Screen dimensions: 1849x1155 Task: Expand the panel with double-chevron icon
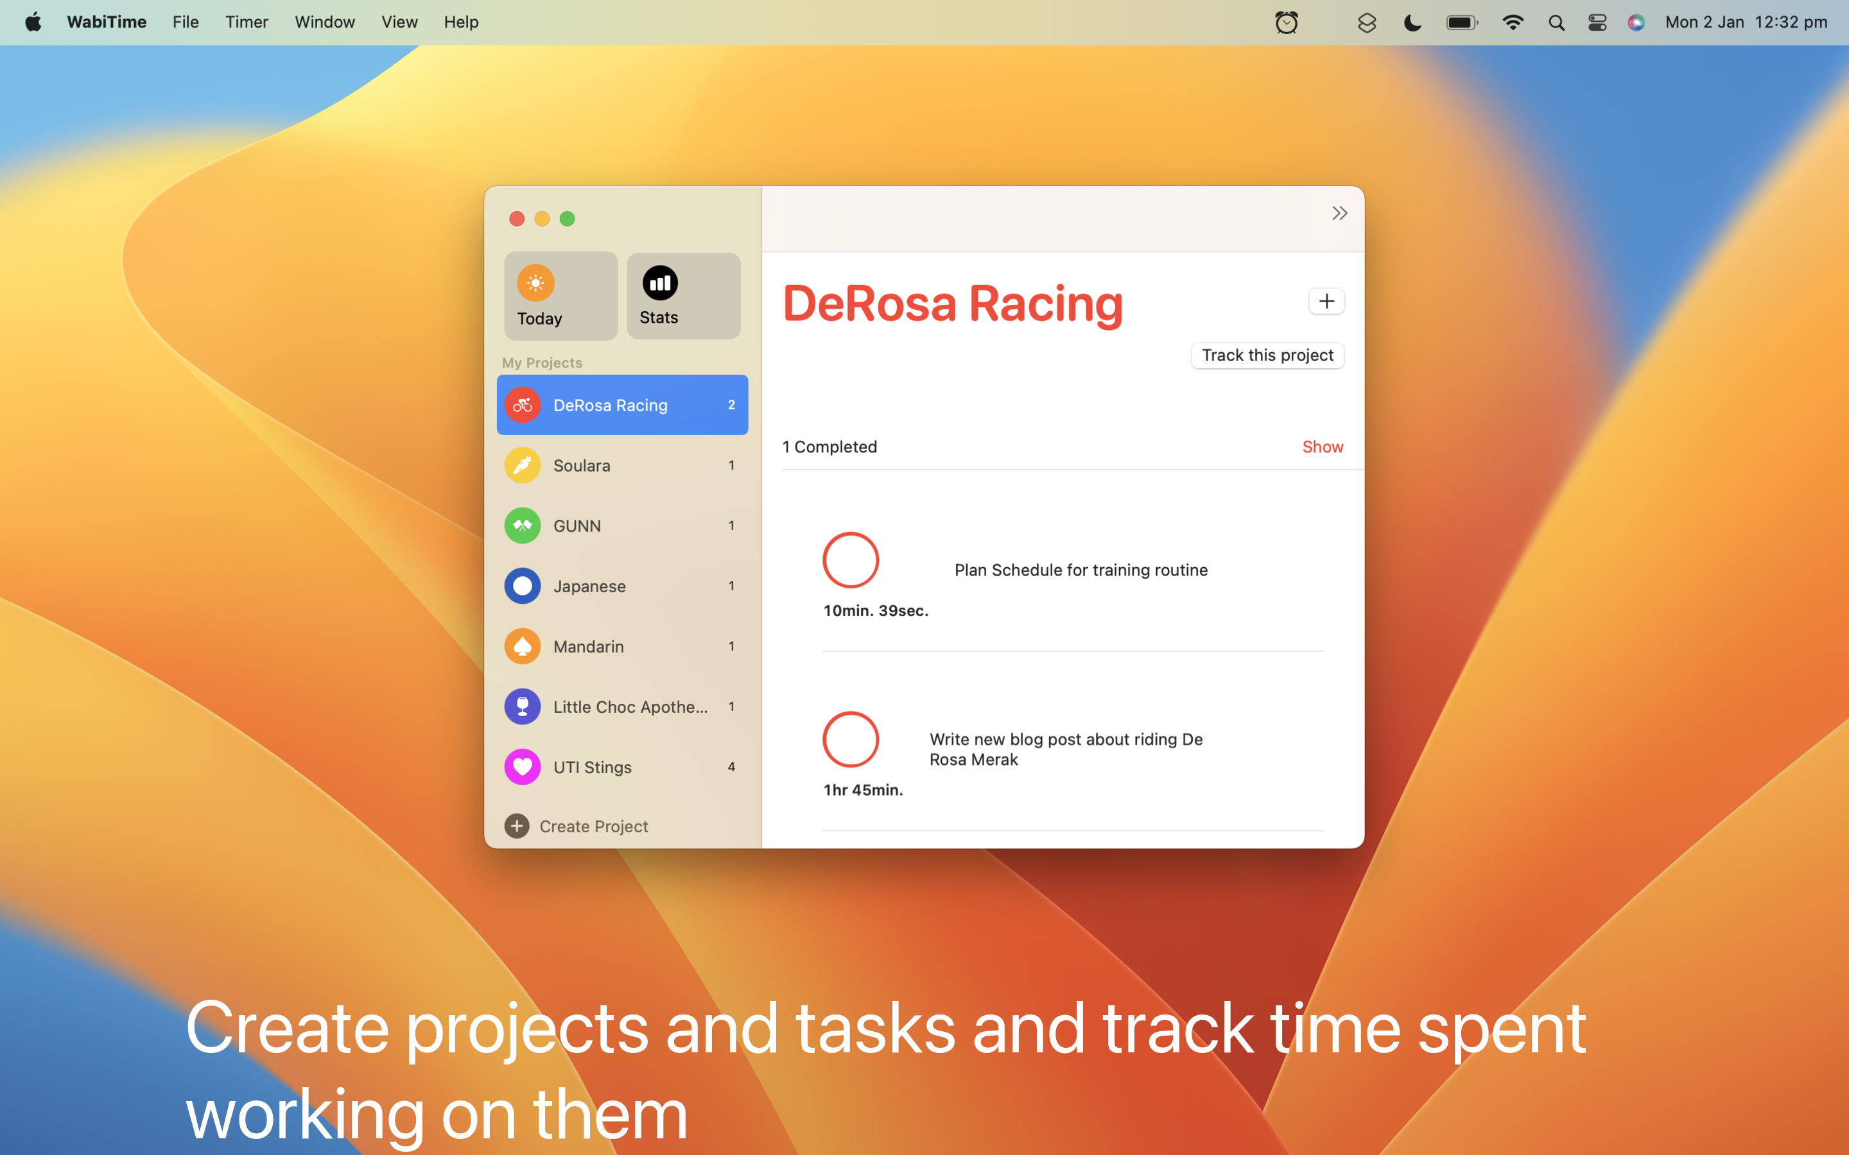pos(1339,213)
